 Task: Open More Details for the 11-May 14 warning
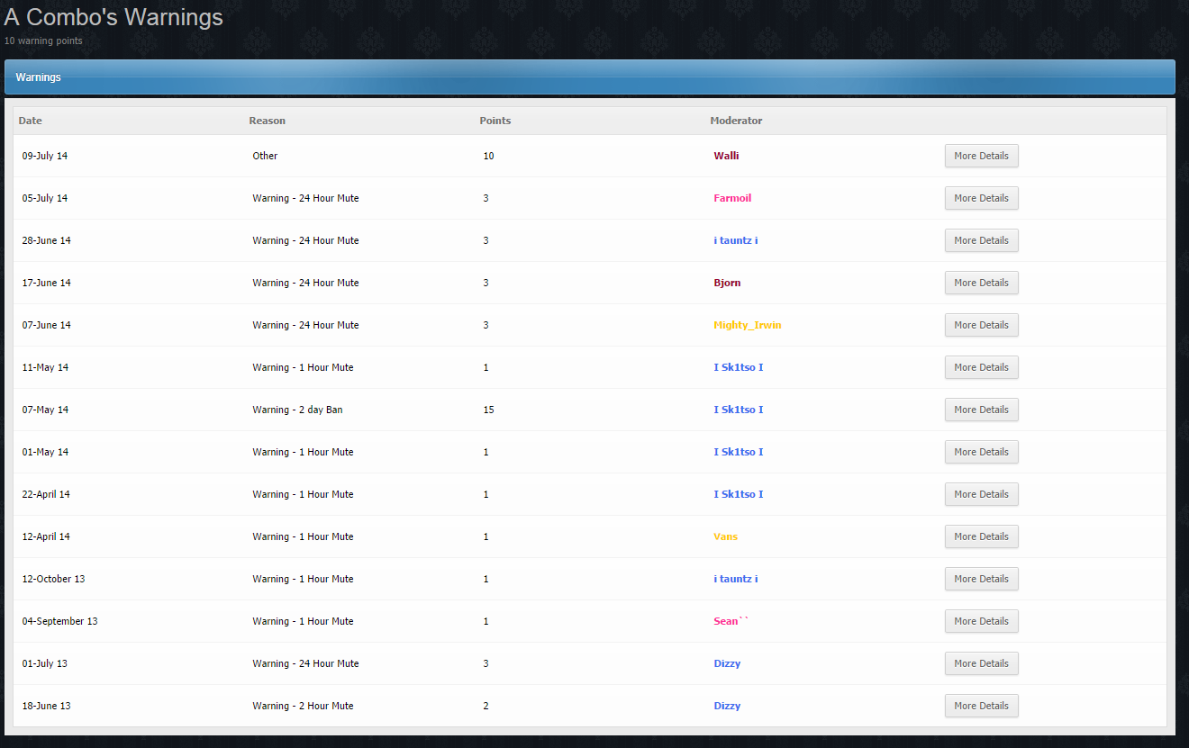tap(981, 367)
